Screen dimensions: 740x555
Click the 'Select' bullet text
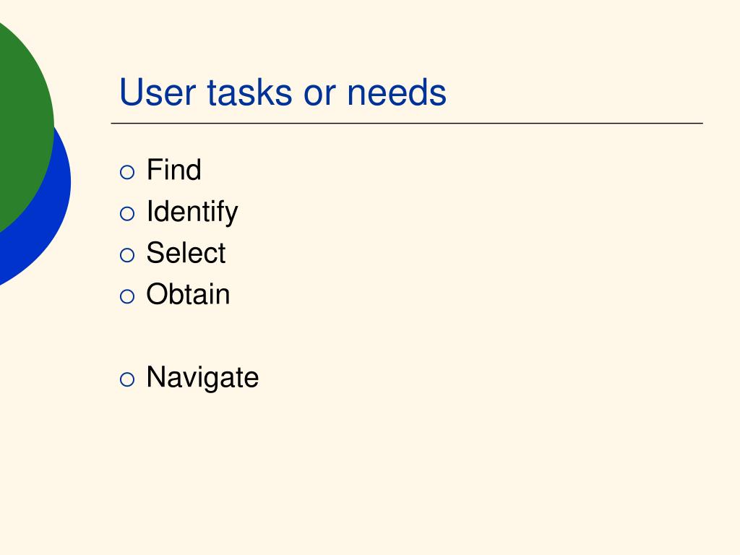(186, 253)
